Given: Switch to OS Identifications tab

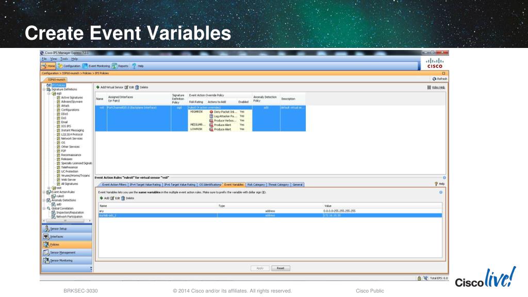Looking at the screenshot, I should point(210,185).
